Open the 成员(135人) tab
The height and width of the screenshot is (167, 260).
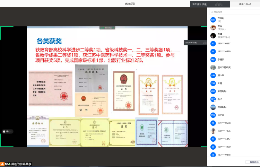pyautogui.click(x=245, y=4)
